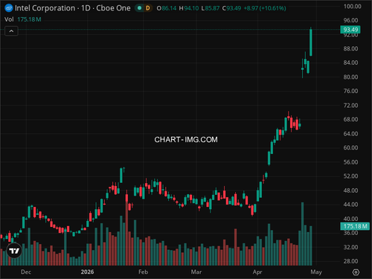372x279 pixels.
Task: Click the 60.00 price axis label
Action: [350, 148]
